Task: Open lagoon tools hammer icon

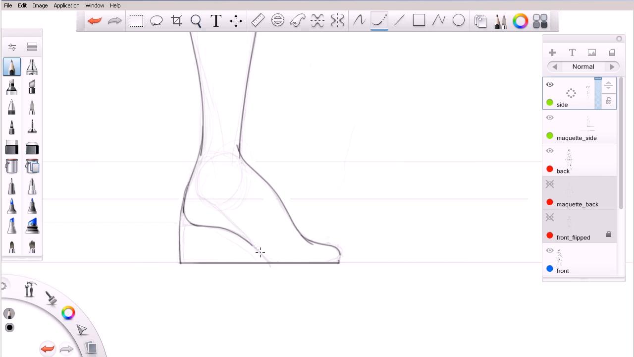Action: (30, 289)
